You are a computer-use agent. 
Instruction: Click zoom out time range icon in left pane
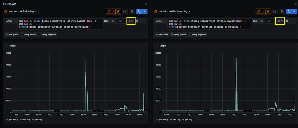(125, 11)
